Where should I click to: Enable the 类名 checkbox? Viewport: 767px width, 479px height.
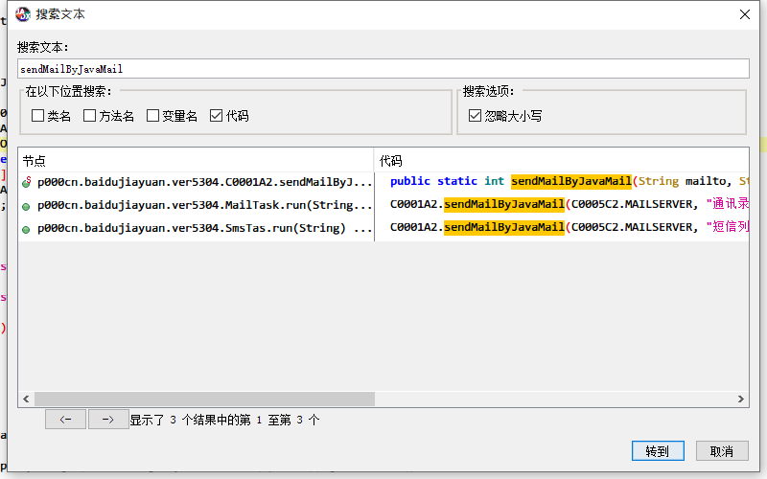pyautogui.click(x=37, y=115)
